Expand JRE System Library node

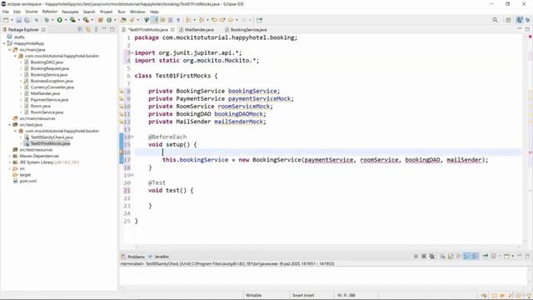(10, 162)
